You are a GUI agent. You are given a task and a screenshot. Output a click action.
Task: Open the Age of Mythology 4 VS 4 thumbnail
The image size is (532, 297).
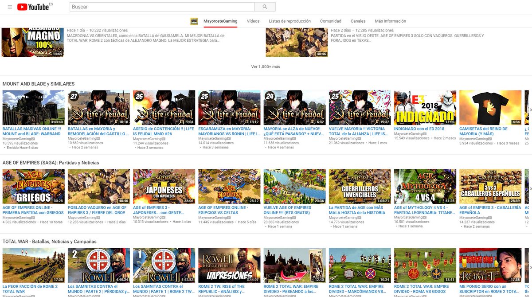(425, 187)
